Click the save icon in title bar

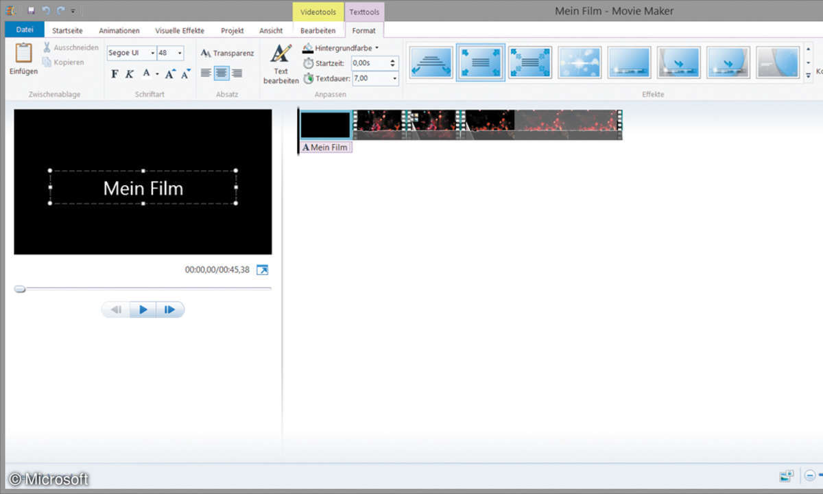(31, 11)
